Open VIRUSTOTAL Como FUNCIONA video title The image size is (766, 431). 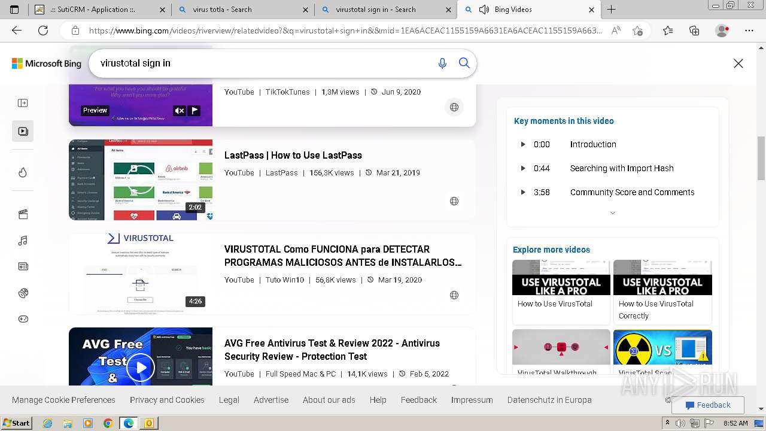[343, 256]
